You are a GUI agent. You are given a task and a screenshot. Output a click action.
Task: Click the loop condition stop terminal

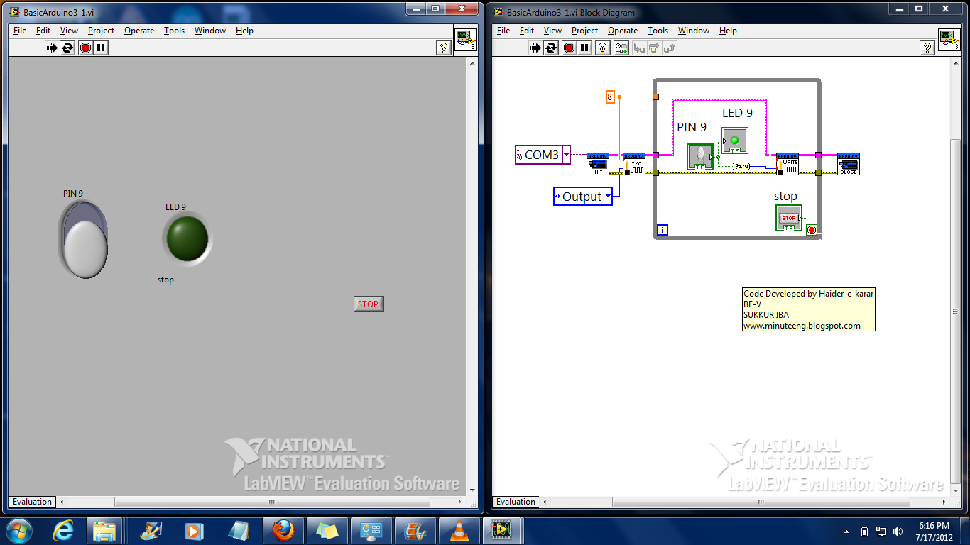pyautogui.click(x=812, y=230)
